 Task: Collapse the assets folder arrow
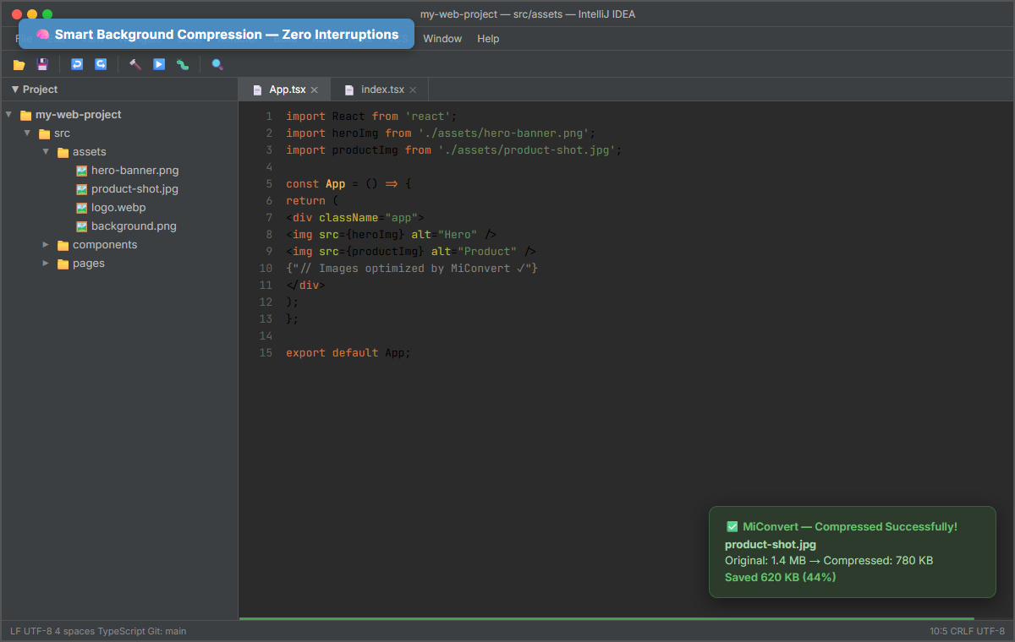pyautogui.click(x=46, y=152)
